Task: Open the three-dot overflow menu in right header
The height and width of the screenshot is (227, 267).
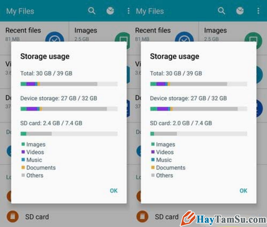Action: click(x=258, y=11)
